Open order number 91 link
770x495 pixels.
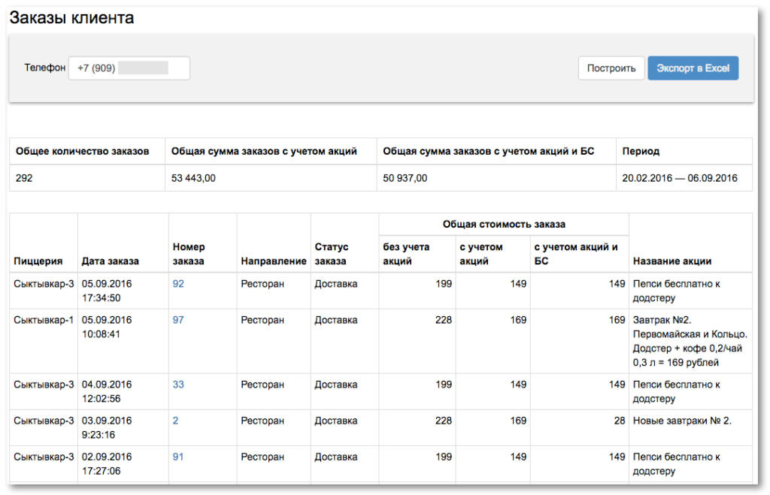click(x=178, y=457)
